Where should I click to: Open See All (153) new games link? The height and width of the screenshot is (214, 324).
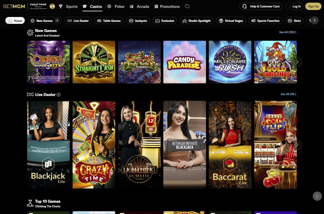(287, 32)
